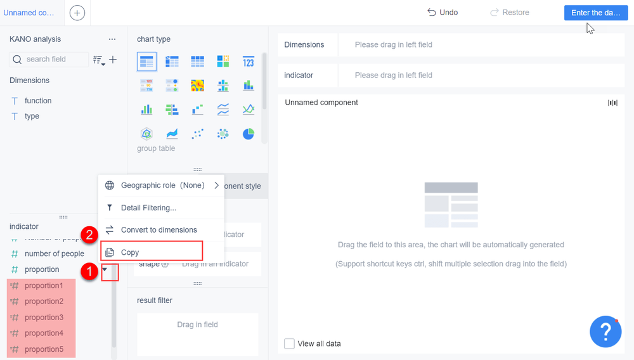Click the search field input
This screenshot has height=360, width=634.
[55, 59]
